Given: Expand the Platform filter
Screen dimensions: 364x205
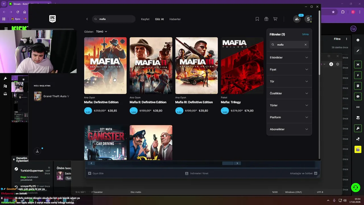Looking at the screenshot, I should [x=289, y=117].
